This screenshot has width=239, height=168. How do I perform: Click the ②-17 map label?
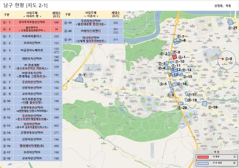pos(192,95)
